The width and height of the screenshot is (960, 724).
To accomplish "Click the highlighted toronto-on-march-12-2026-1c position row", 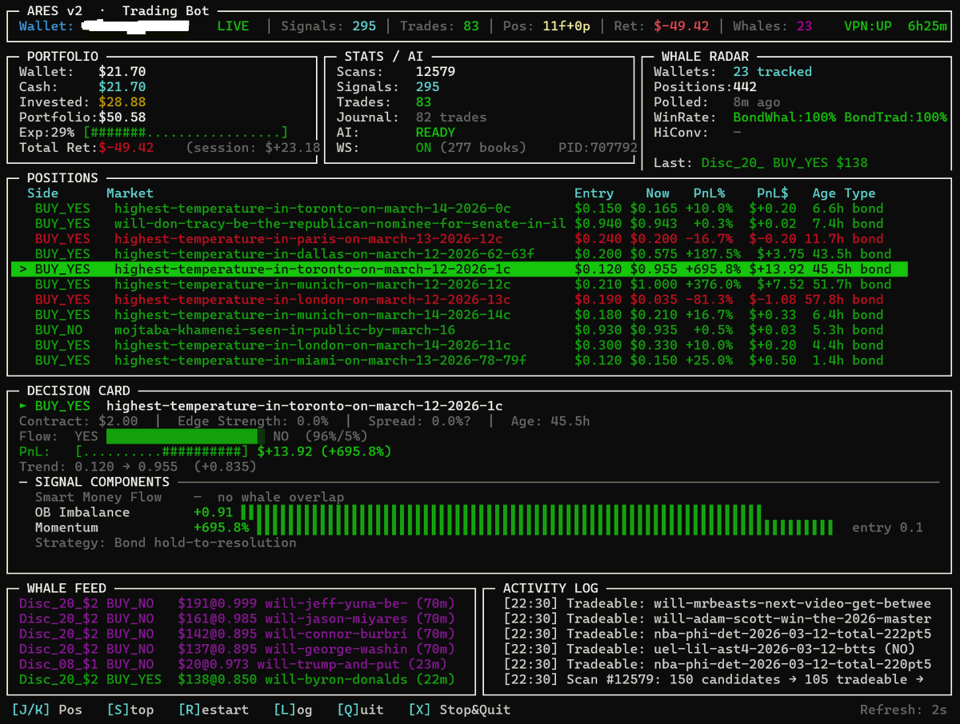I will coord(459,269).
